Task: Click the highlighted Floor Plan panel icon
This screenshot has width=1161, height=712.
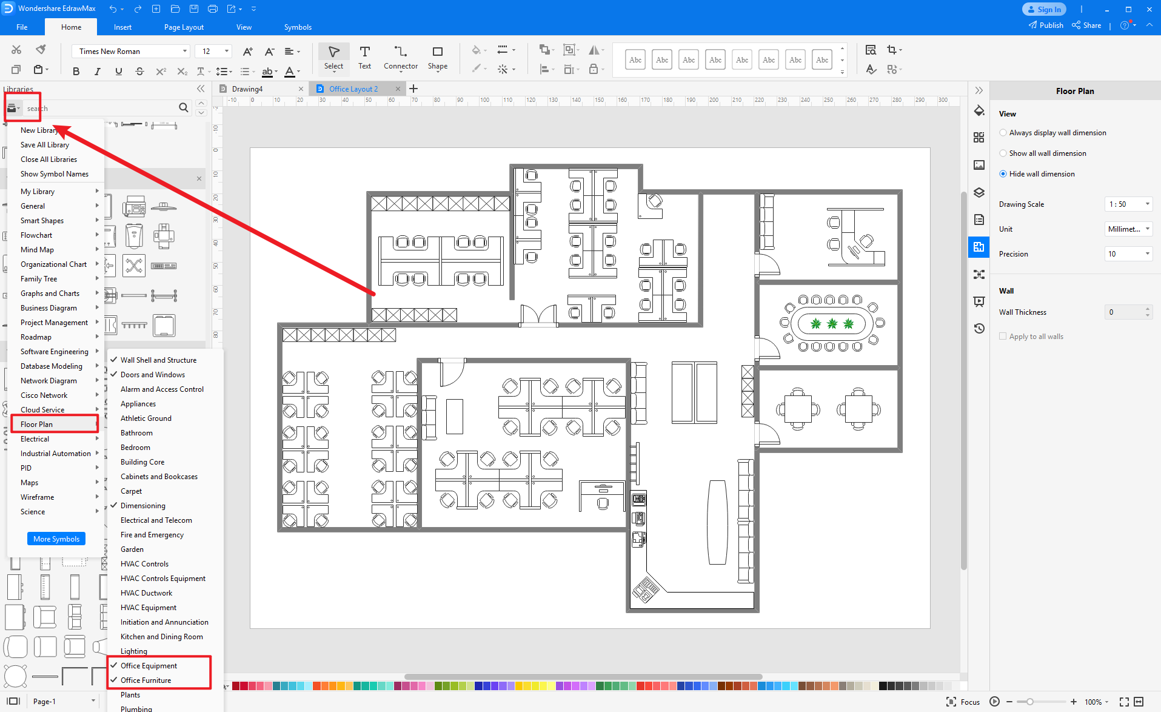Action: coord(979,247)
